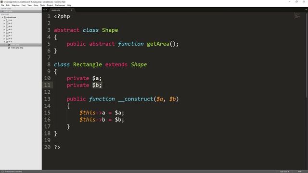
Task: Collapse the root project folder
Action: 2,17
